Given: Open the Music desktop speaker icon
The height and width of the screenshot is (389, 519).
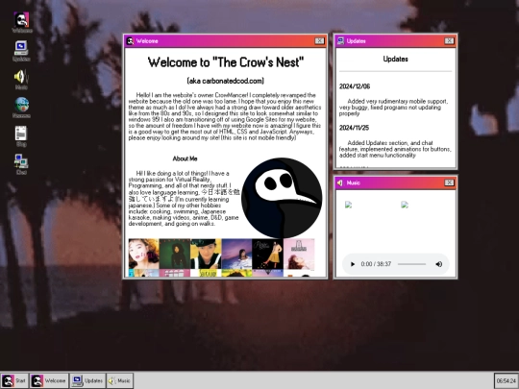Looking at the screenshot, I should pyautogui.click(x=21, y=77).
